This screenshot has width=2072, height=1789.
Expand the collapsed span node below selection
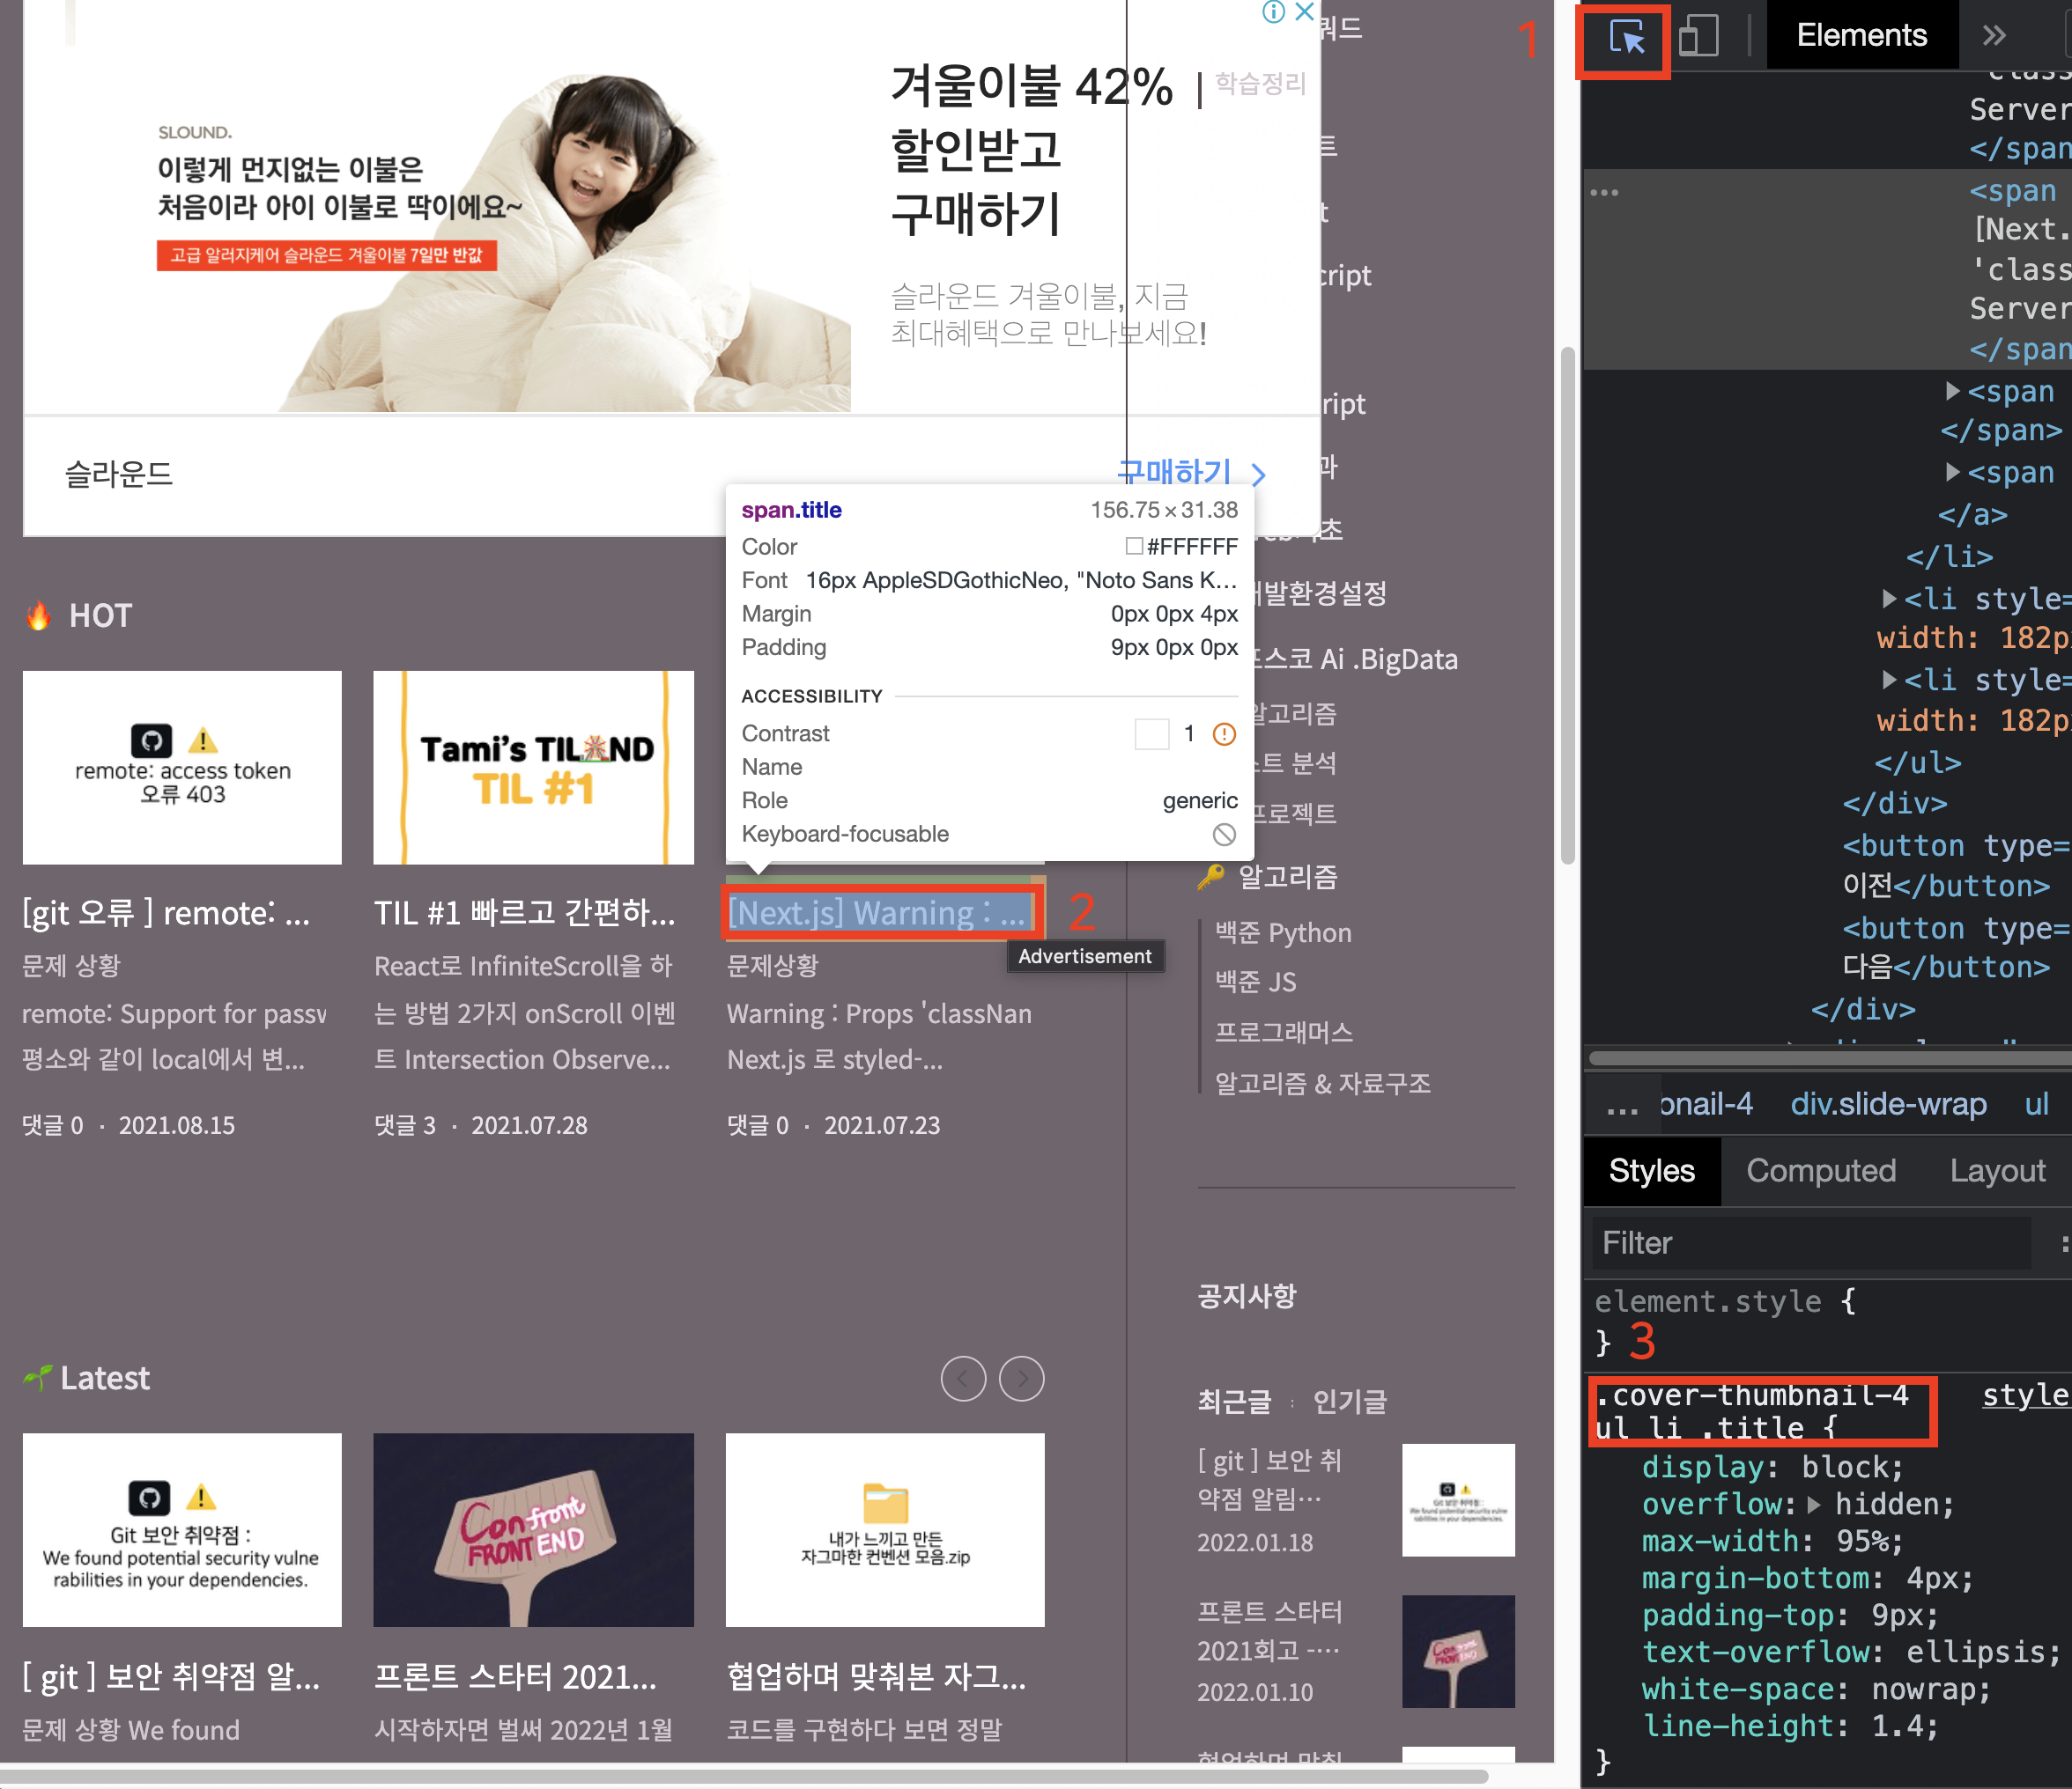1953,391
